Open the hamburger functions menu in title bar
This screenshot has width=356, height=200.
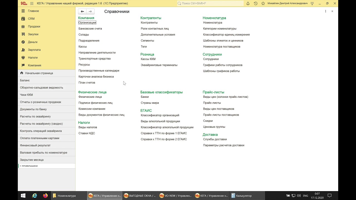tap(32, 3)
